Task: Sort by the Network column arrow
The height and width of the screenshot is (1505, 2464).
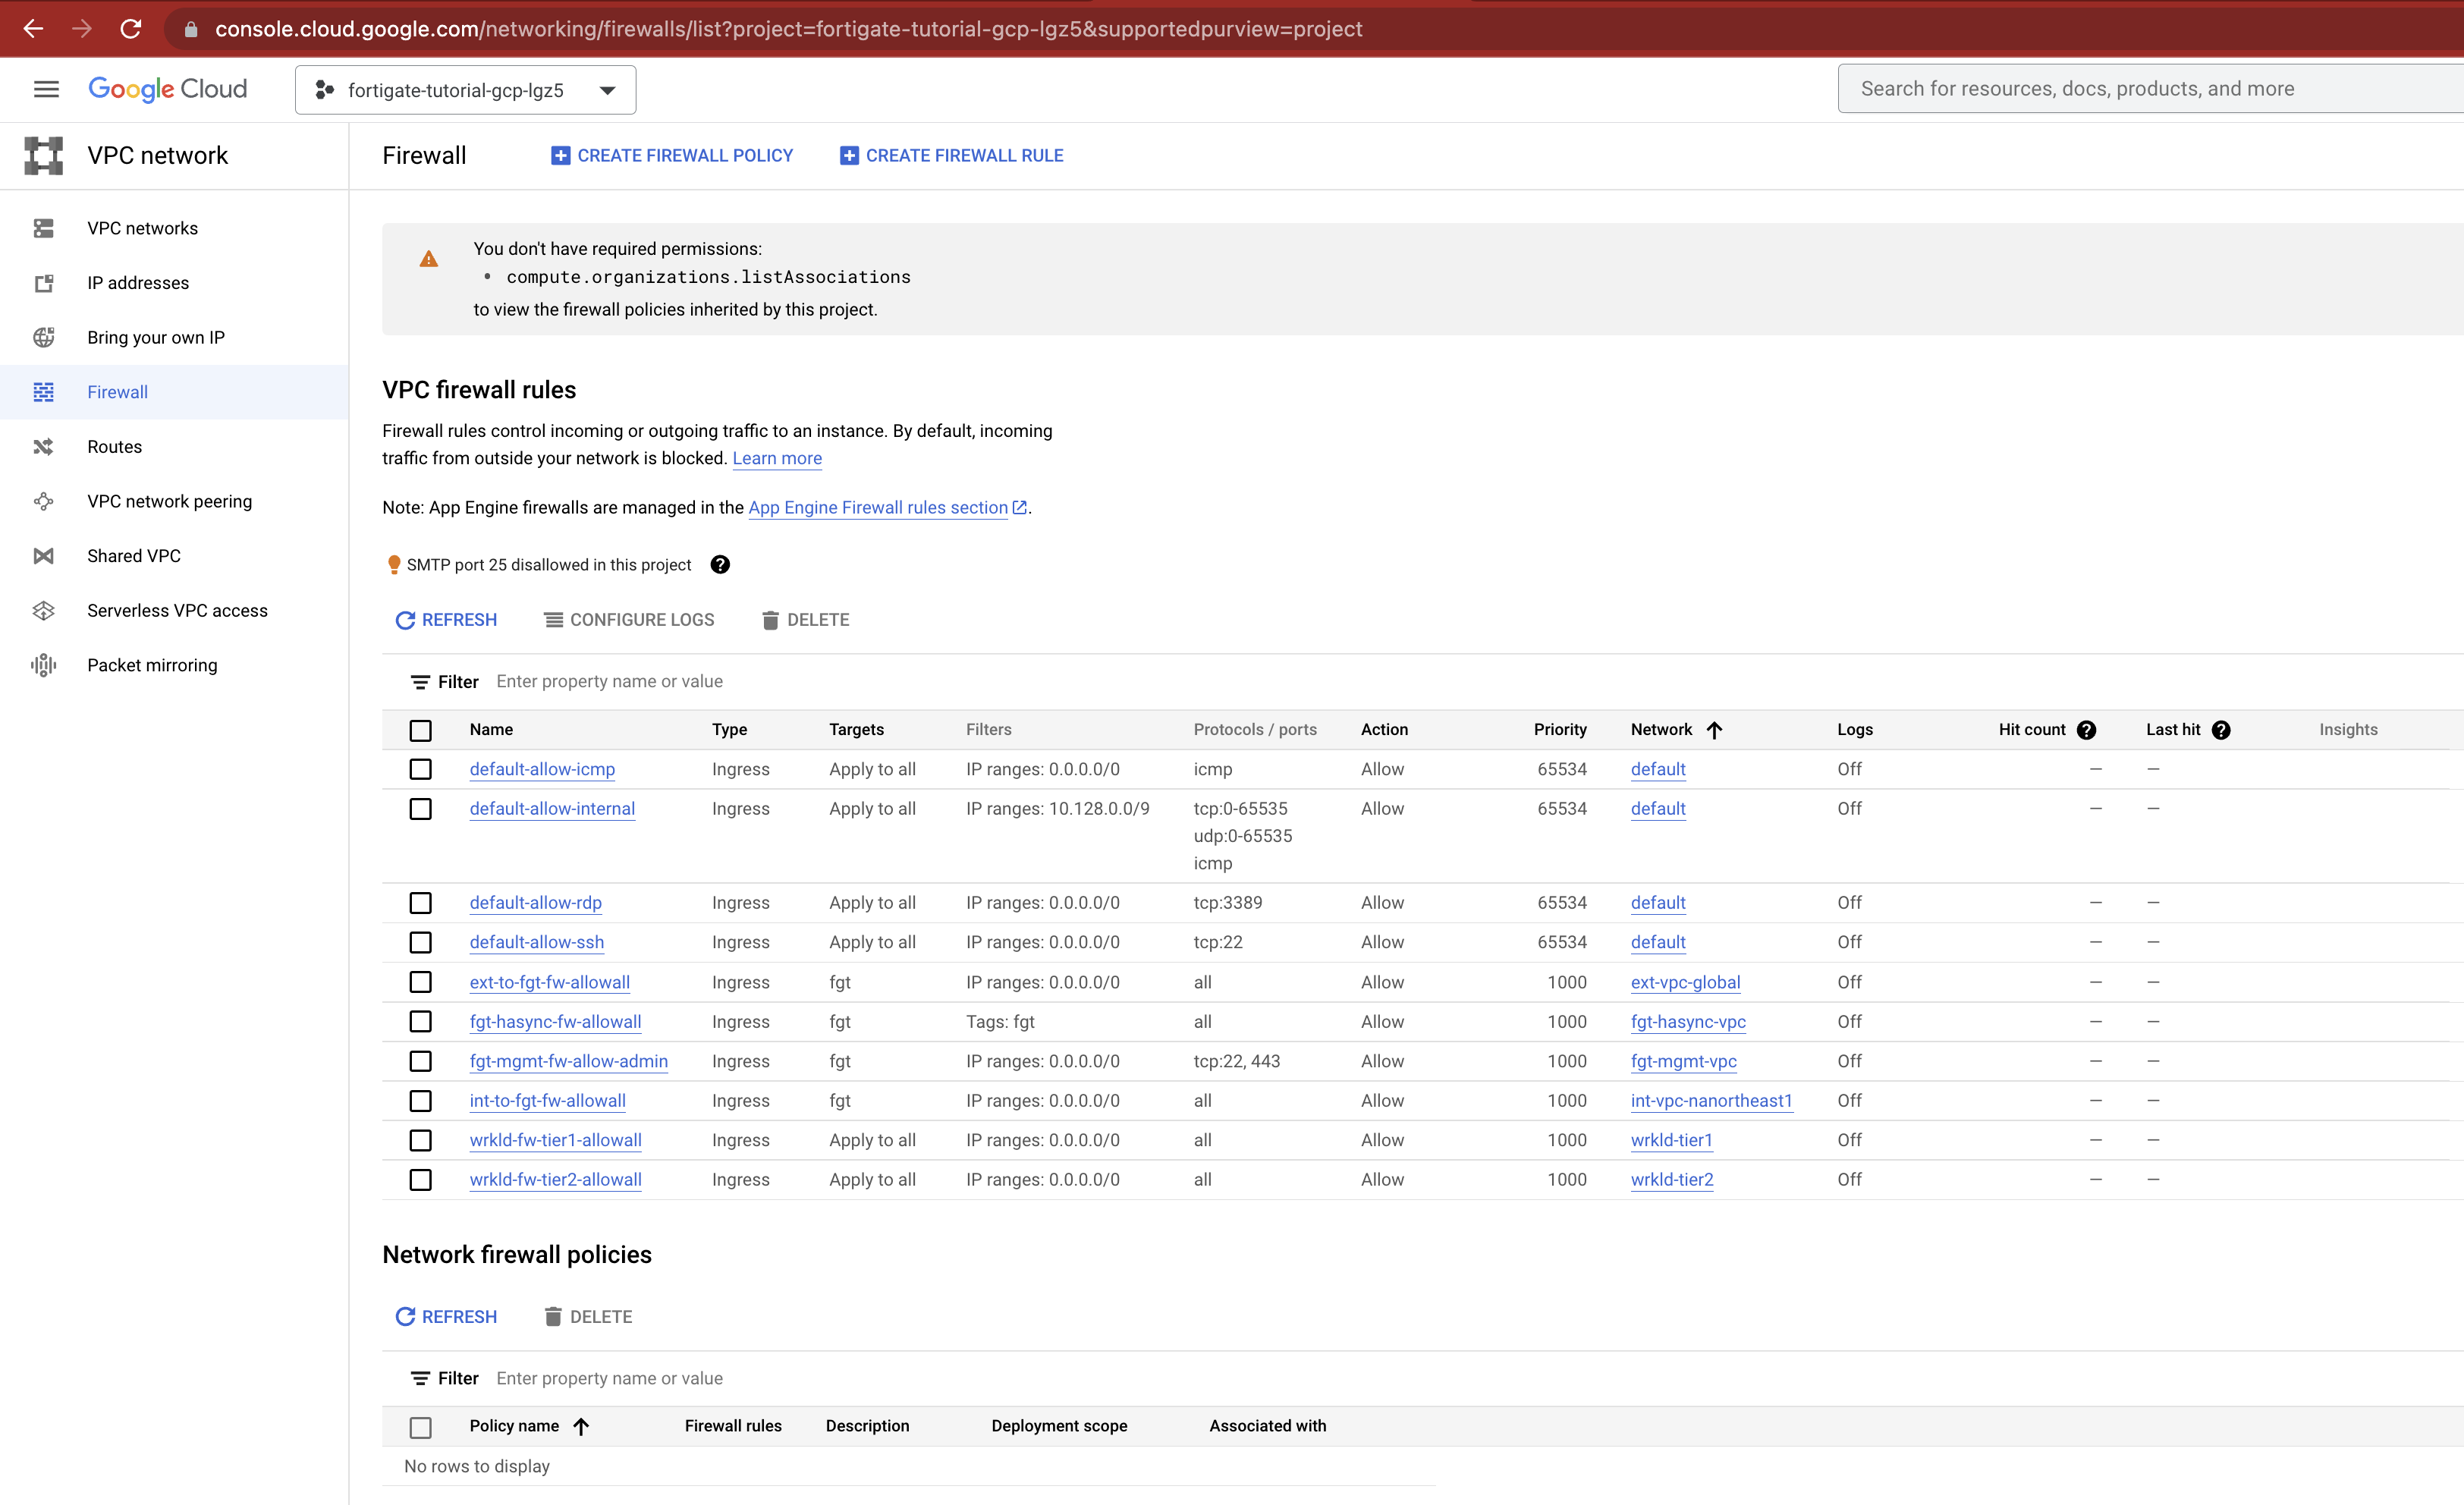Action: pyautogui.click(x=1715, y=730)
